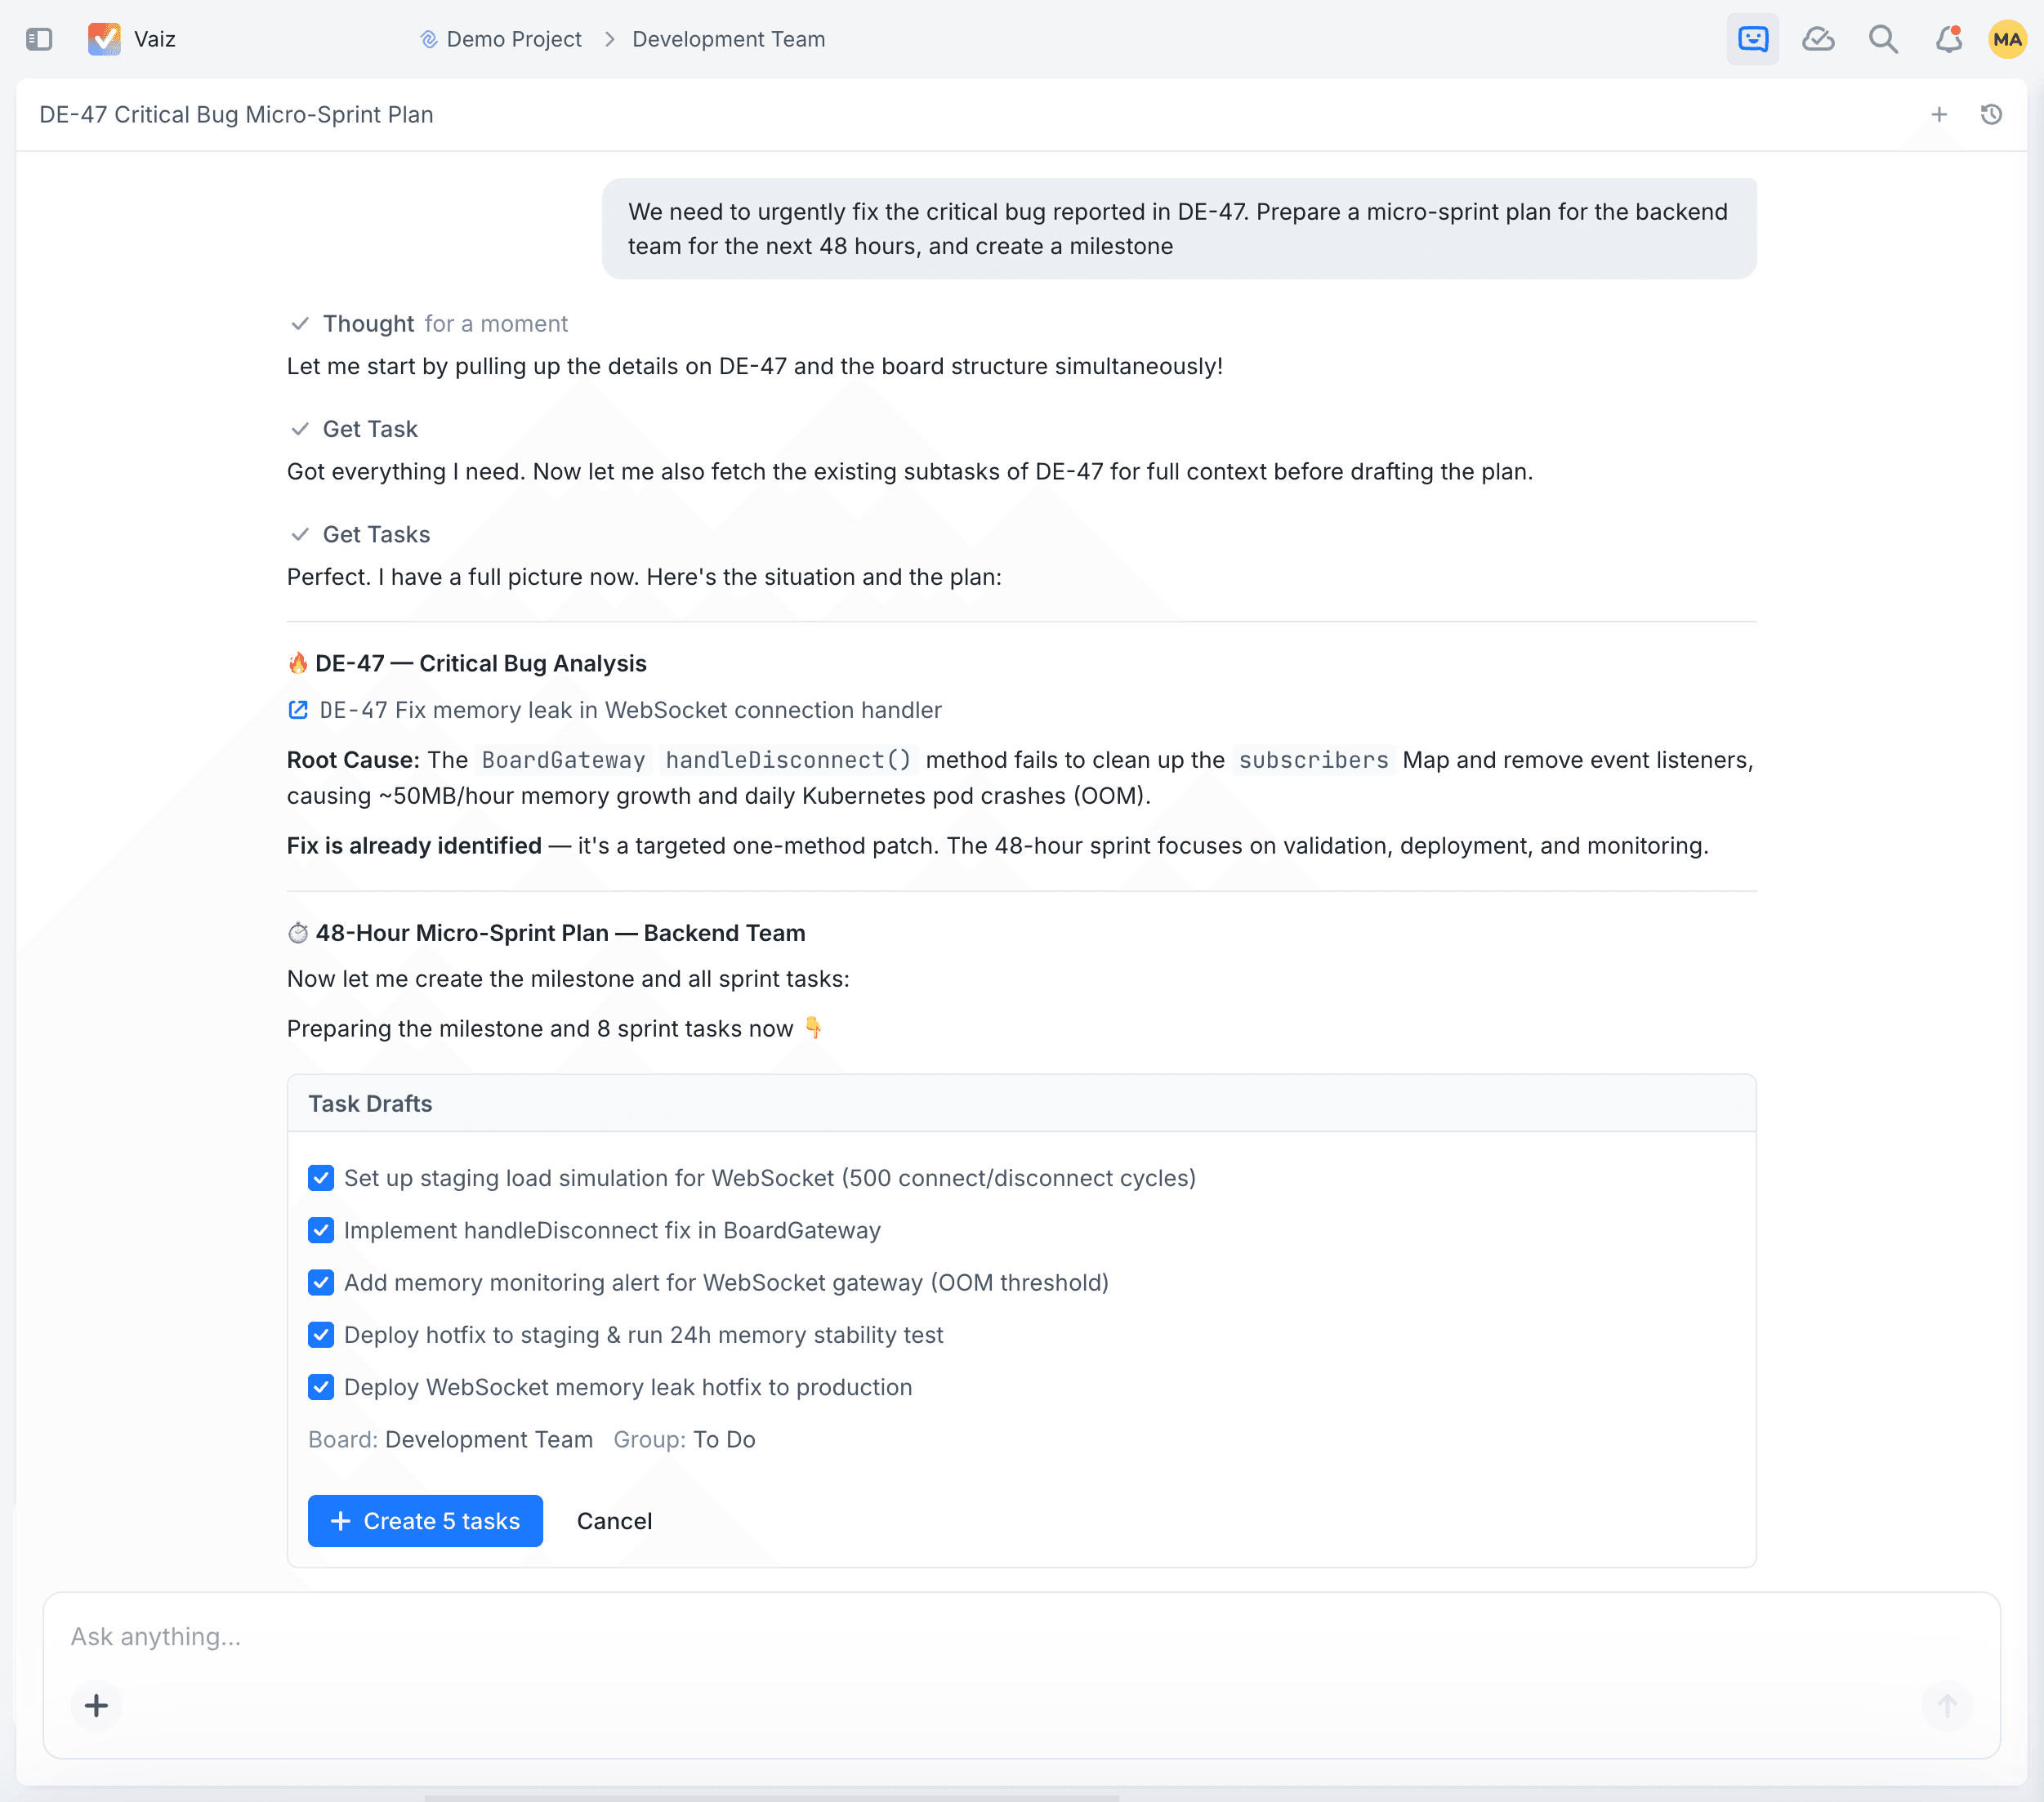Screen dimensions: 2044x1802
Task: Start a new chat with the plus icon
Action: pos(1939,114)
